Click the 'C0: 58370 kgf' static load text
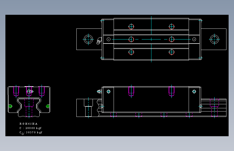Image resolution: width=234 pixels, height=151 pixels. [31, 132]
